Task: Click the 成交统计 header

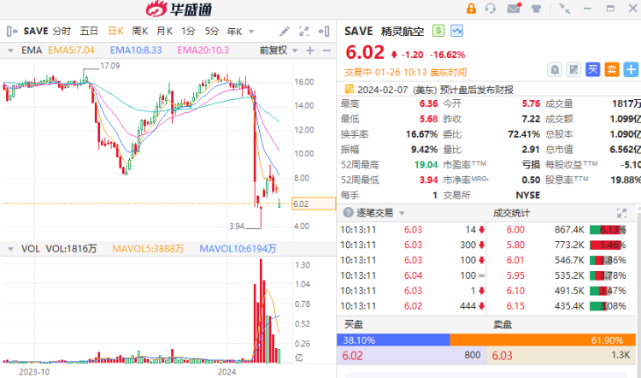Action: tap(511, 213)
